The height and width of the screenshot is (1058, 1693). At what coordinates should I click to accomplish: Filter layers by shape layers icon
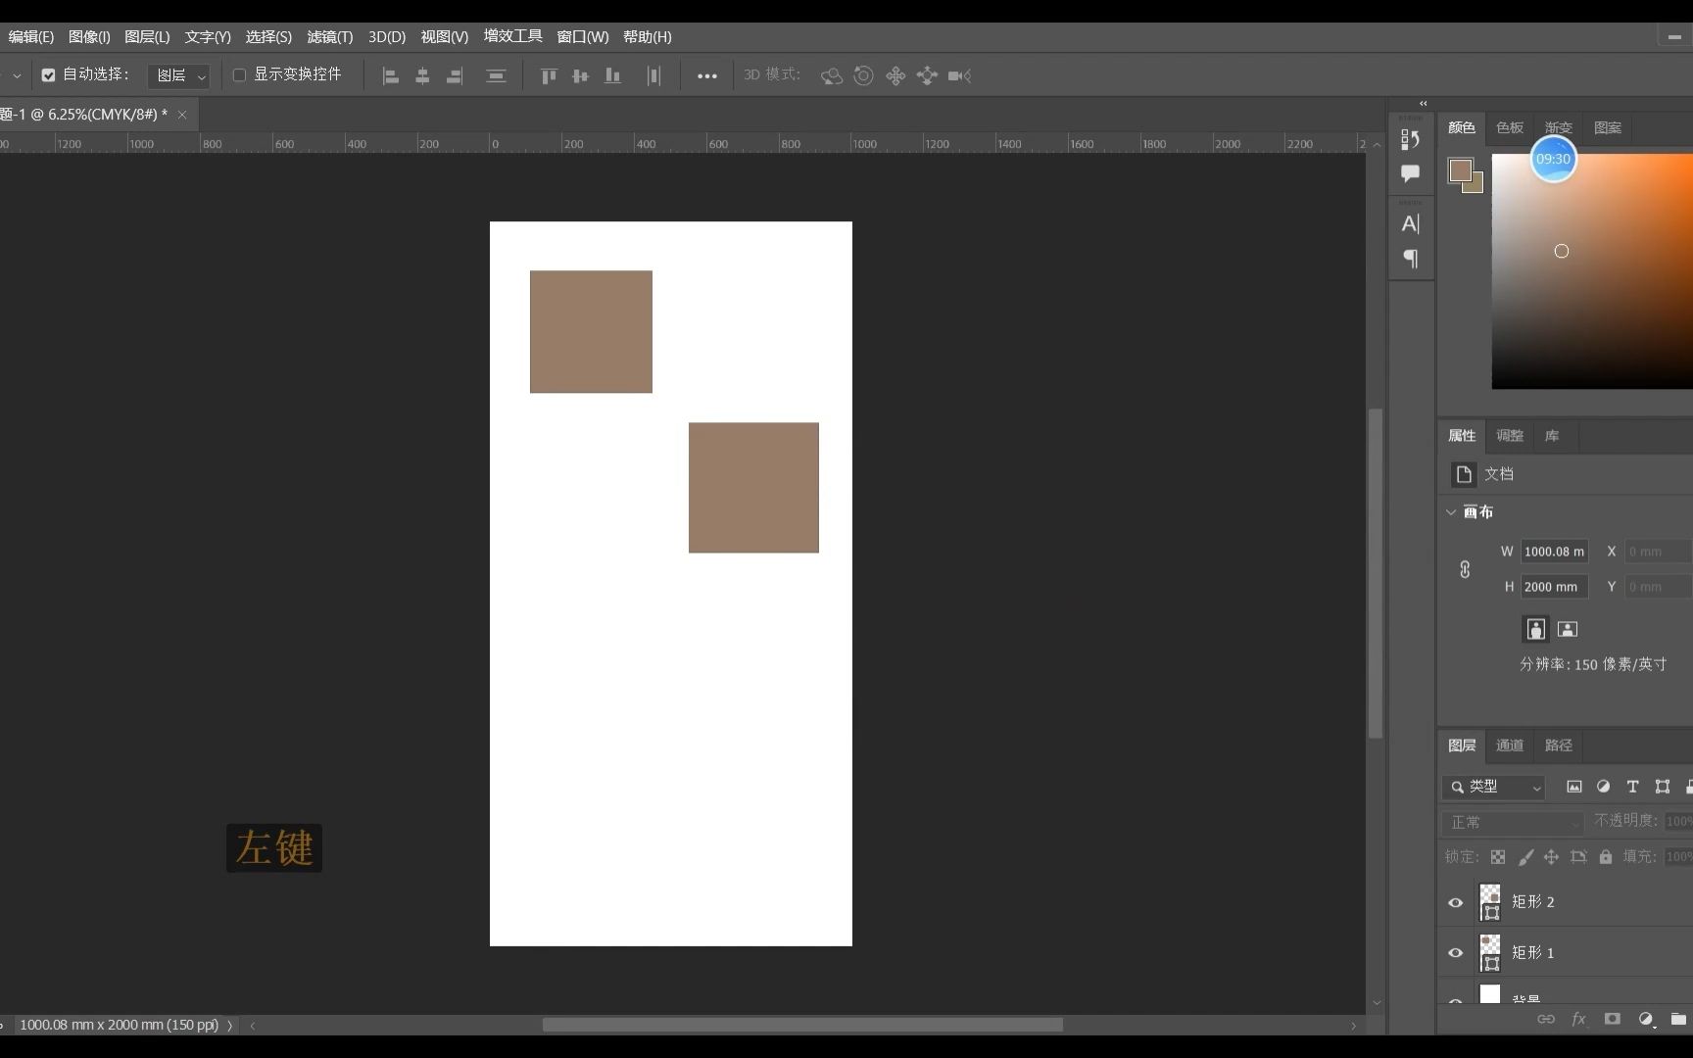pyautogui.click(x=1663, y=787)
